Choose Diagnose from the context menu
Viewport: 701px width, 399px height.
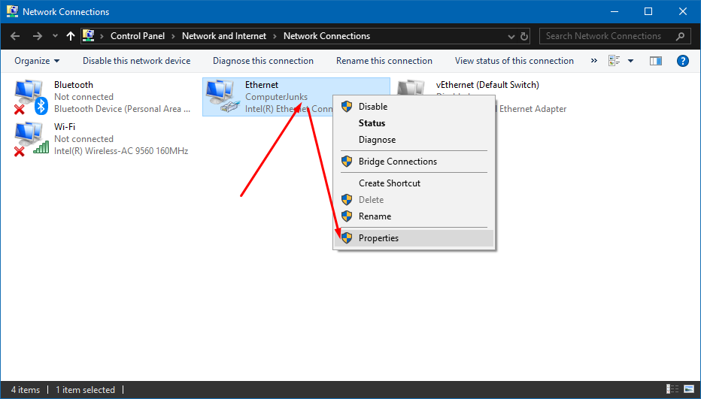[x=414, y=140]
